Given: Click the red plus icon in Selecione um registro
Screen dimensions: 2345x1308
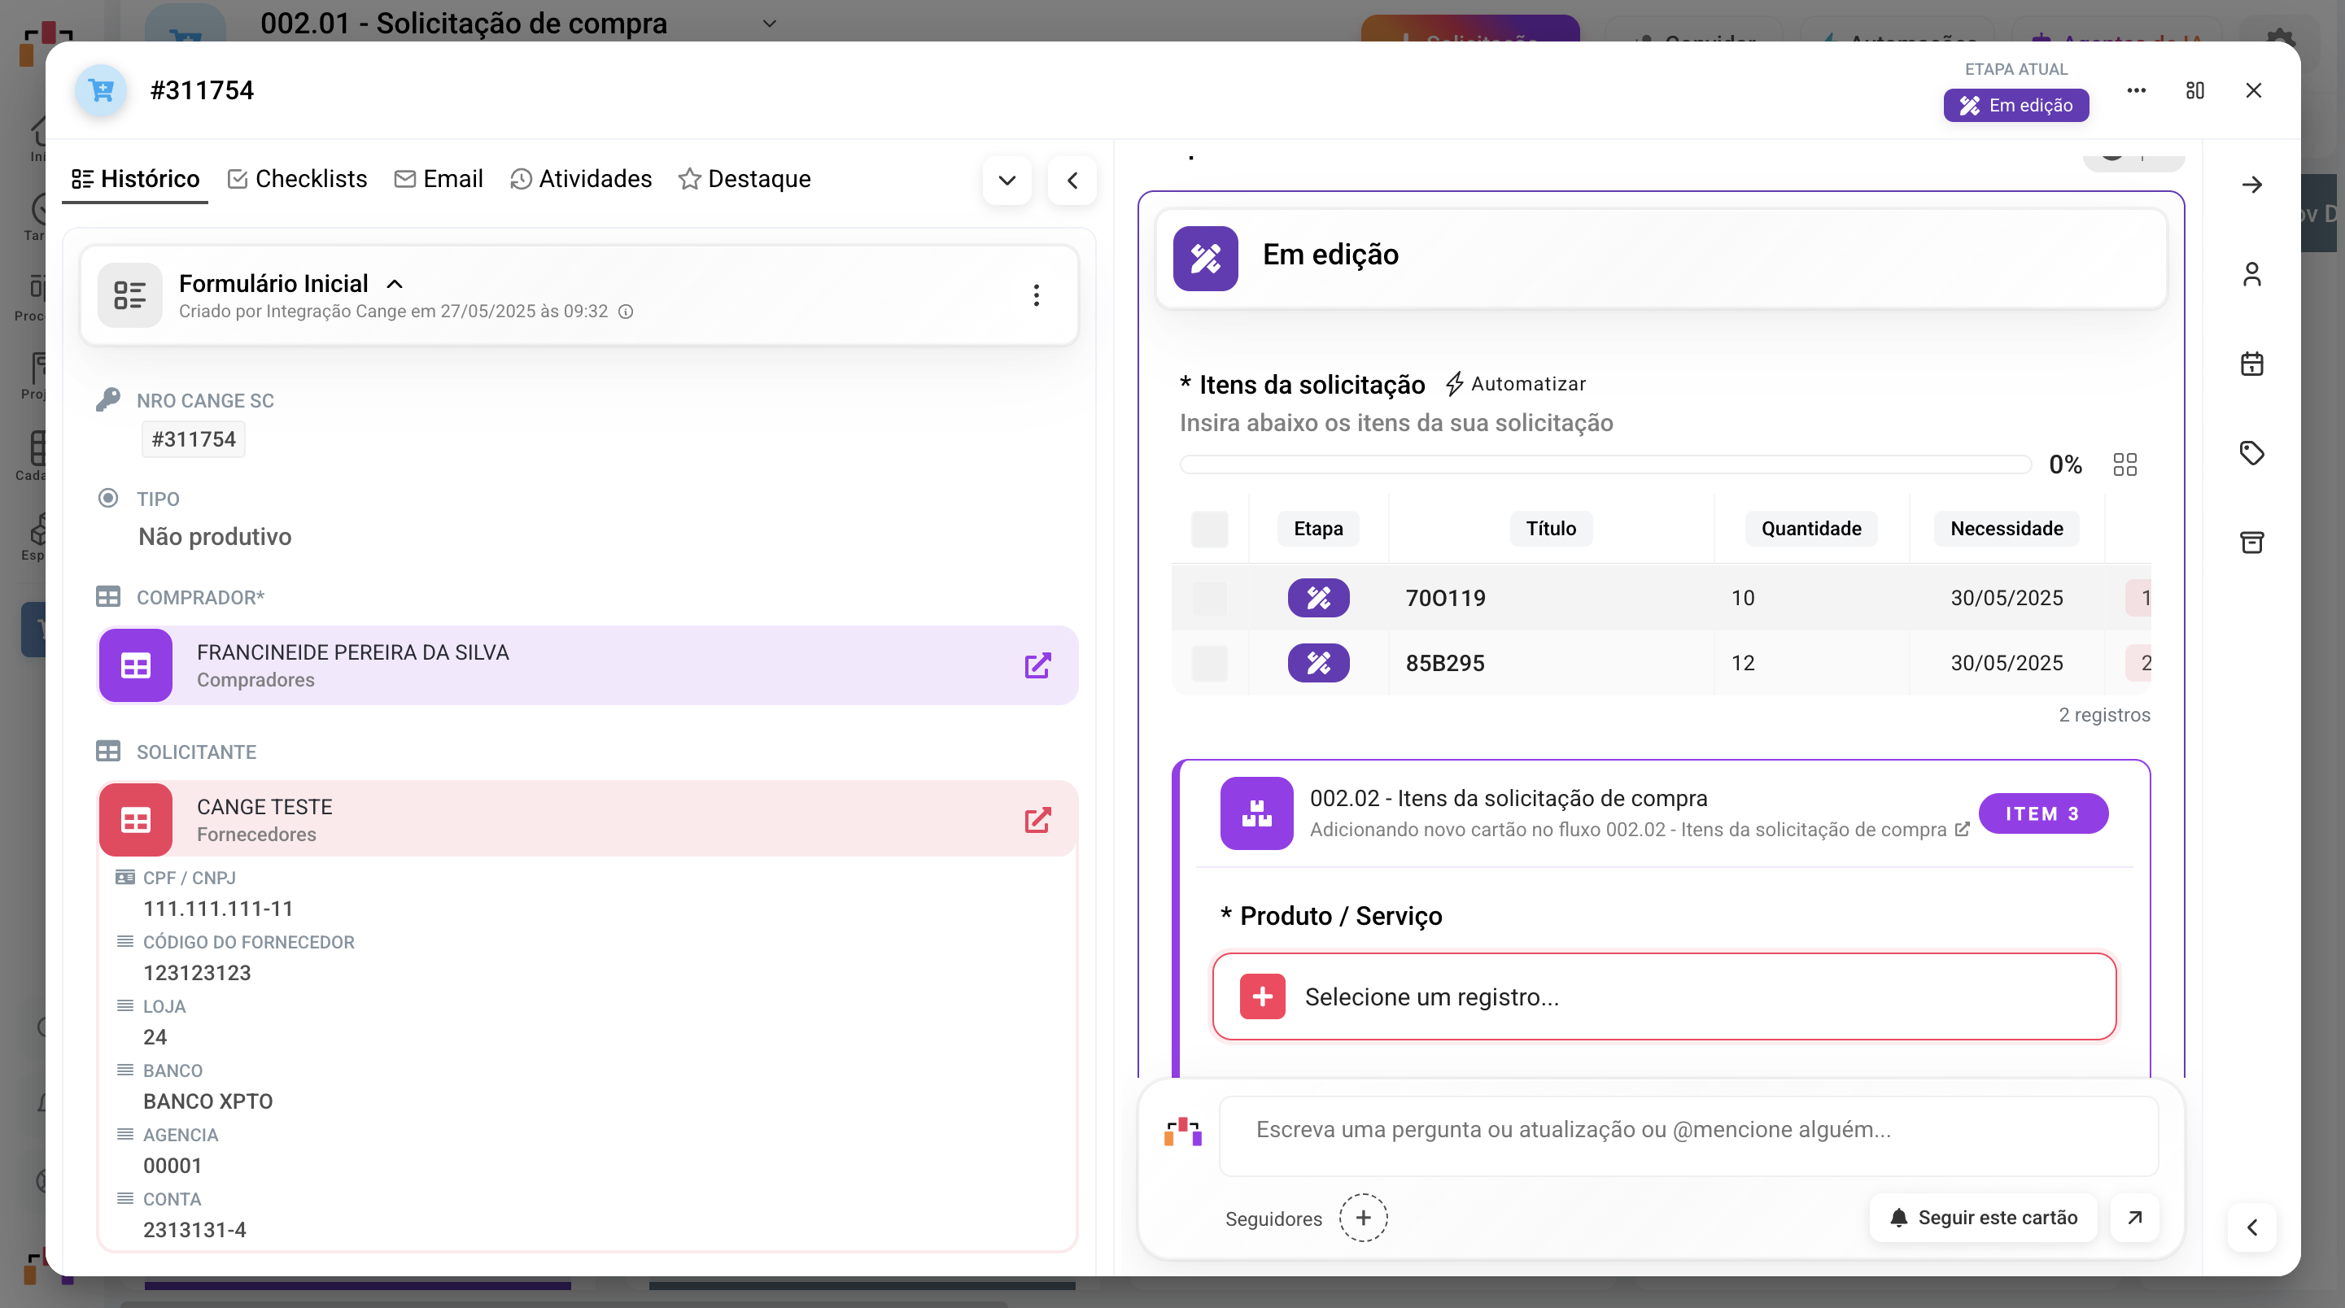Looking at the screenshot, I should tap(1263, 996).
